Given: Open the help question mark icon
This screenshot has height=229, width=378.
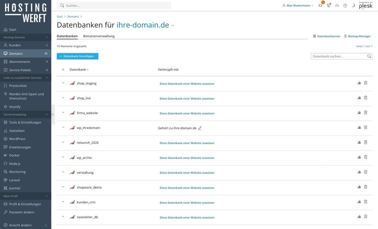Looking at the screenshot, I should pos(345,5).
